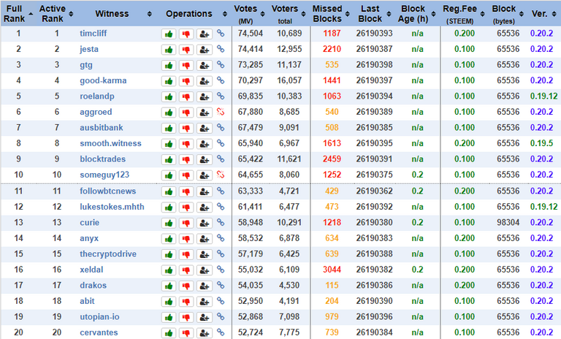Sort by Missed Blocks column

point(331,14)
